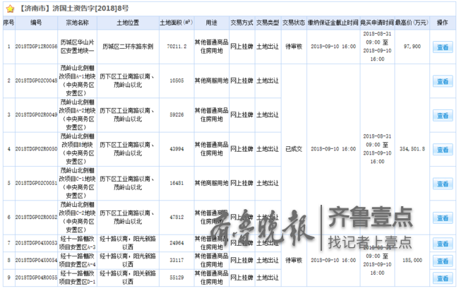View details of parcel 2018TDGP02R0049
Screen dimensions: 459x291
coord(442,114)
